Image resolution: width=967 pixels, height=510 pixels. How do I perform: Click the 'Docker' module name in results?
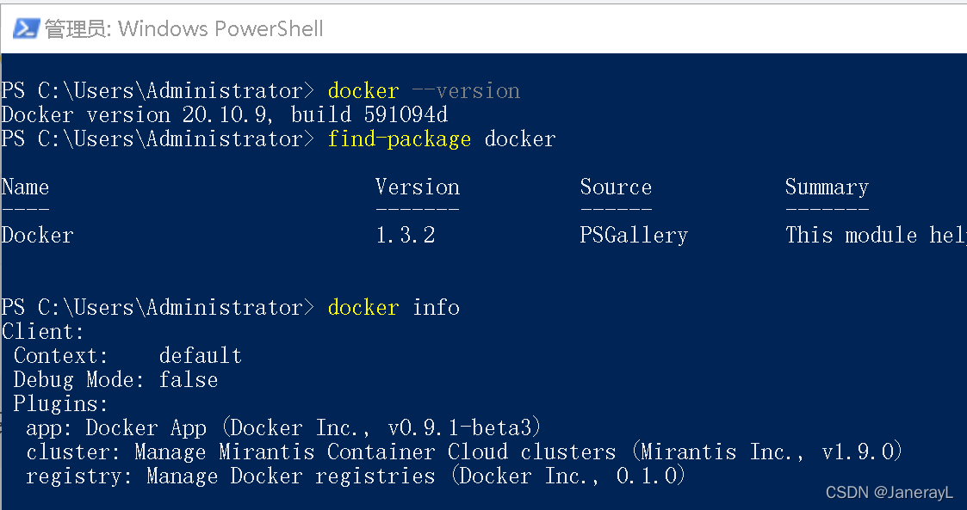(x=37, y=234)
